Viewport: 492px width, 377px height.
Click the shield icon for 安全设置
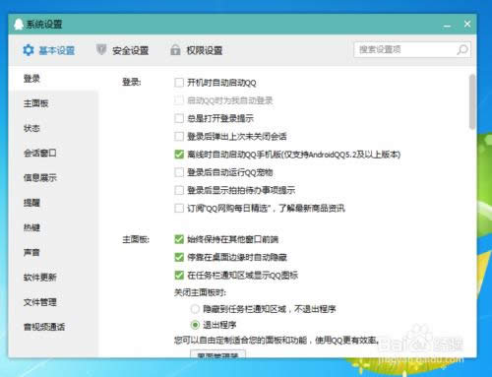101,50
